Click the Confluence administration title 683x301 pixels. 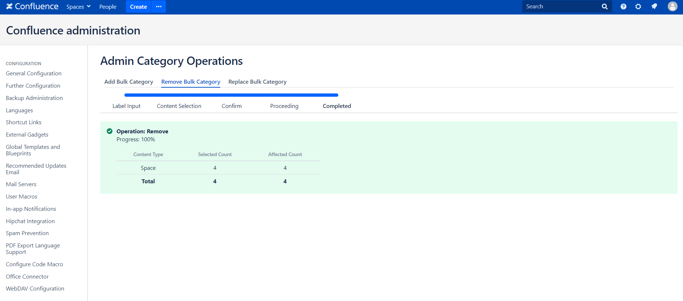73,30
